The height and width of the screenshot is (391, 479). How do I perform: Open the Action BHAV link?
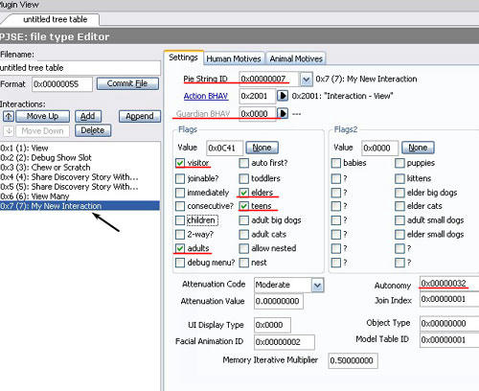tap(206, 96)
